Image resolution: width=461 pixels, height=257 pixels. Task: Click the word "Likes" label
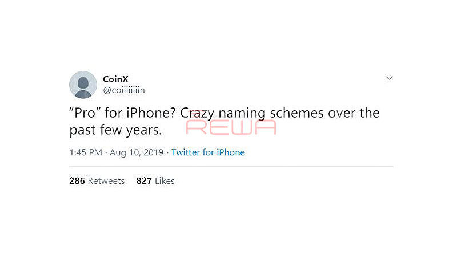pos(165,180)
